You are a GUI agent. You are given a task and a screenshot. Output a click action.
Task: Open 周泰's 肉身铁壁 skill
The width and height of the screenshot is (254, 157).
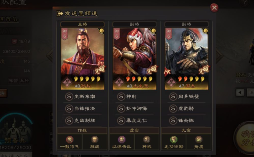click(x=186, y=96)
